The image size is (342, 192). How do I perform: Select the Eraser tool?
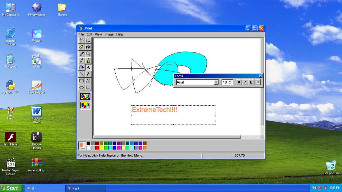[x=81, y=47]
